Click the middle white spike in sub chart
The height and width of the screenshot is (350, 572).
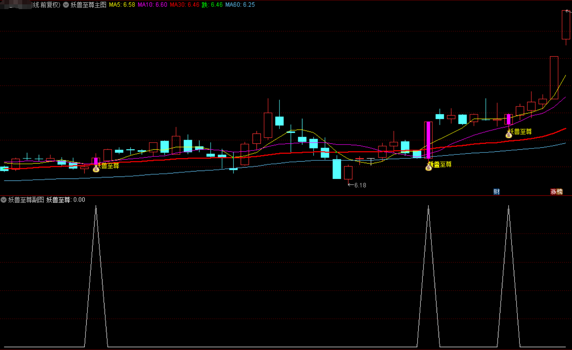428,276
